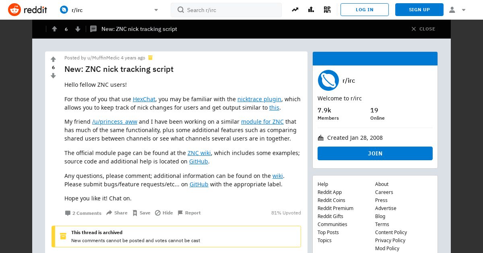Click the Created Jan 28, 2008 text
483x253 pixels.
[x=355, y=138]
